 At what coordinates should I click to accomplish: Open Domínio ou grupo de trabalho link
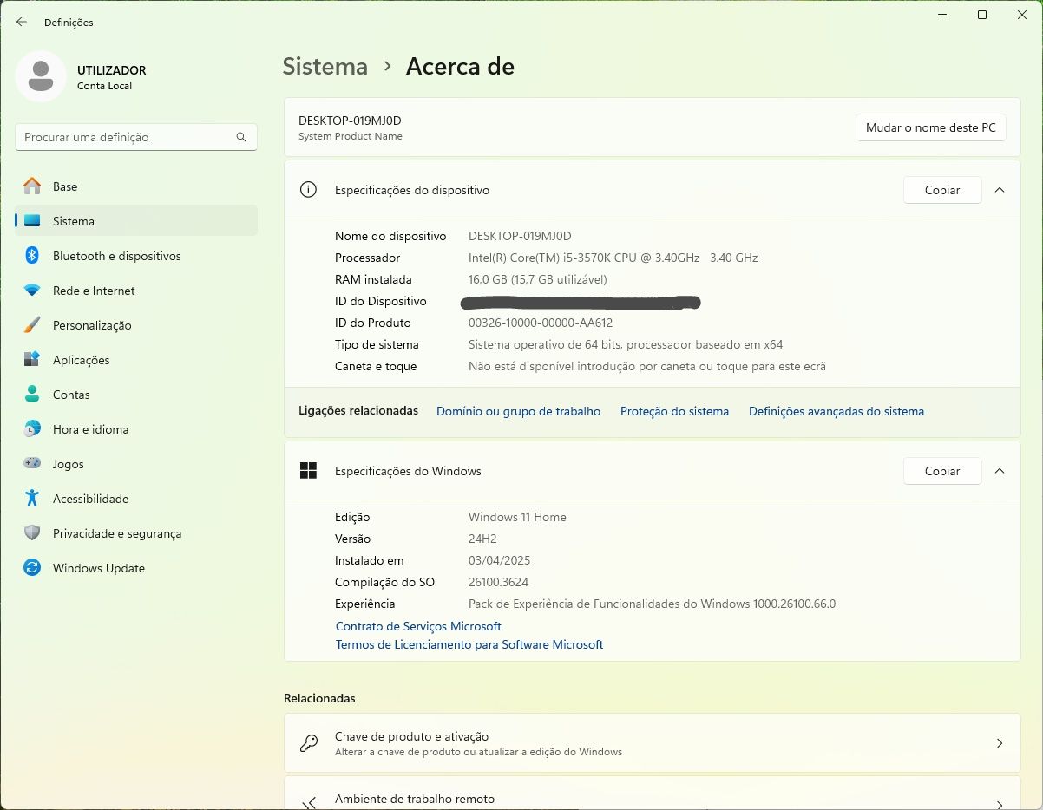(518, 411)
